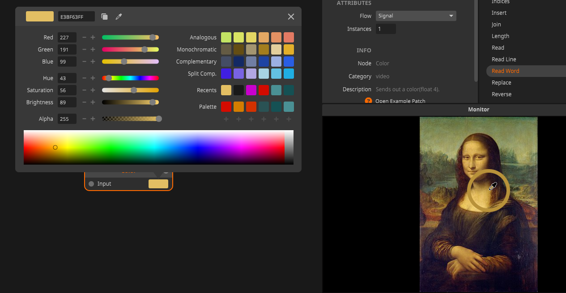This screenshot has width=566, height=293.
Task: Pick the magenta Recents swatch
Action: click(x=251, y=90)
